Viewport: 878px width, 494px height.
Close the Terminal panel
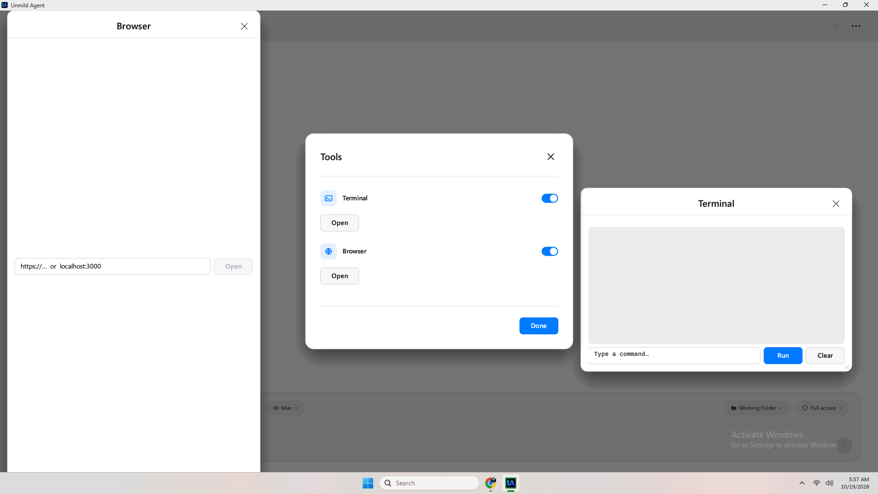point(836,204)
